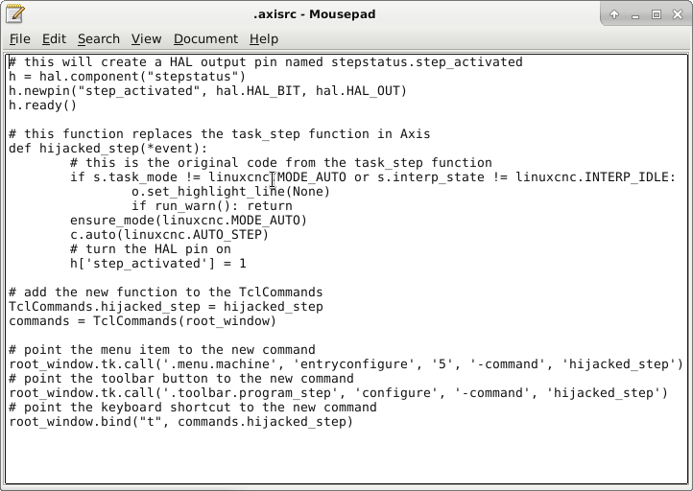Open the Search menu

click(x=99, y=38)
